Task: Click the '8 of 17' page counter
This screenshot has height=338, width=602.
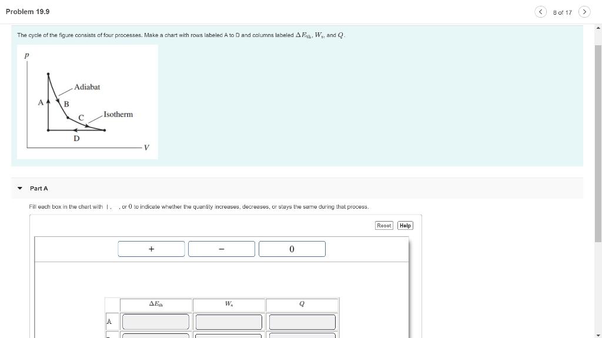Action: [563, 13]
